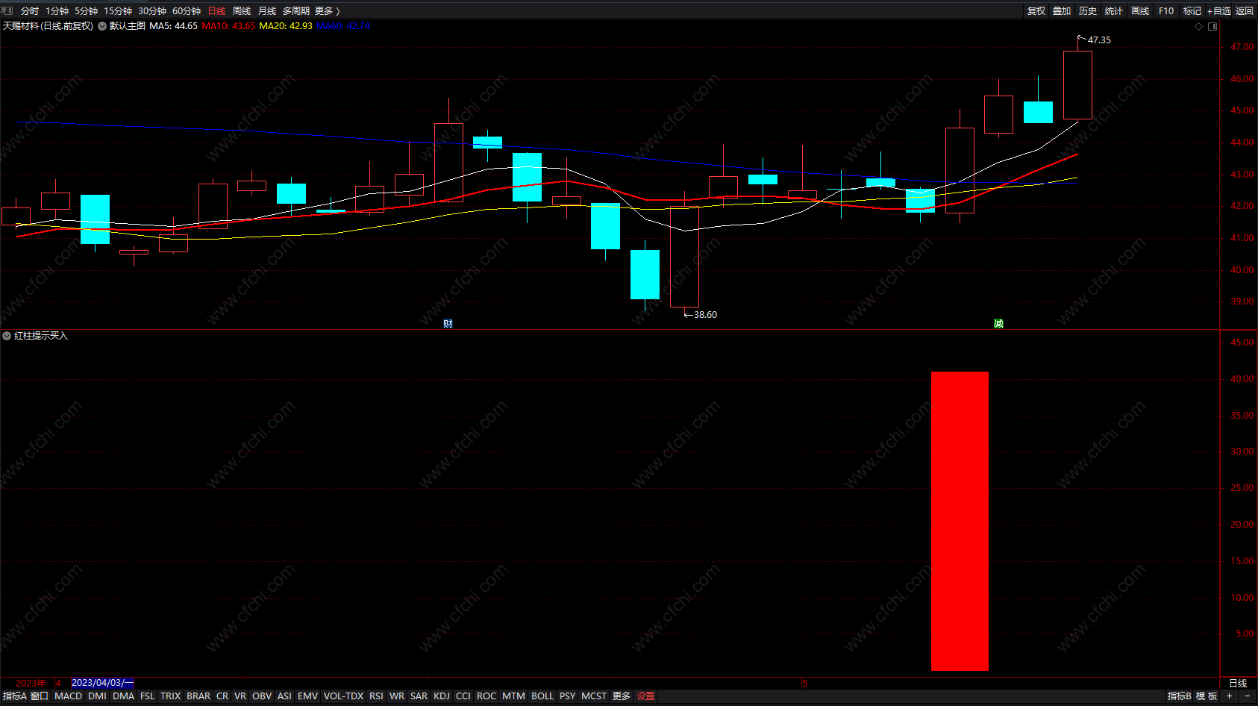Select the VOL-TDX indicator tab
This screenshot has height=706, width=1258.
(343, 696)
